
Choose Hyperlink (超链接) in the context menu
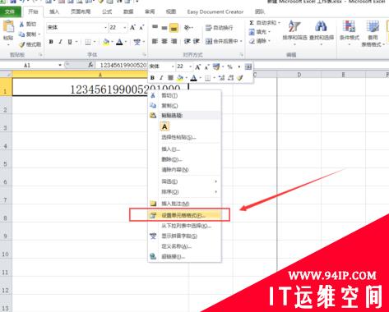tap(184, 256)
